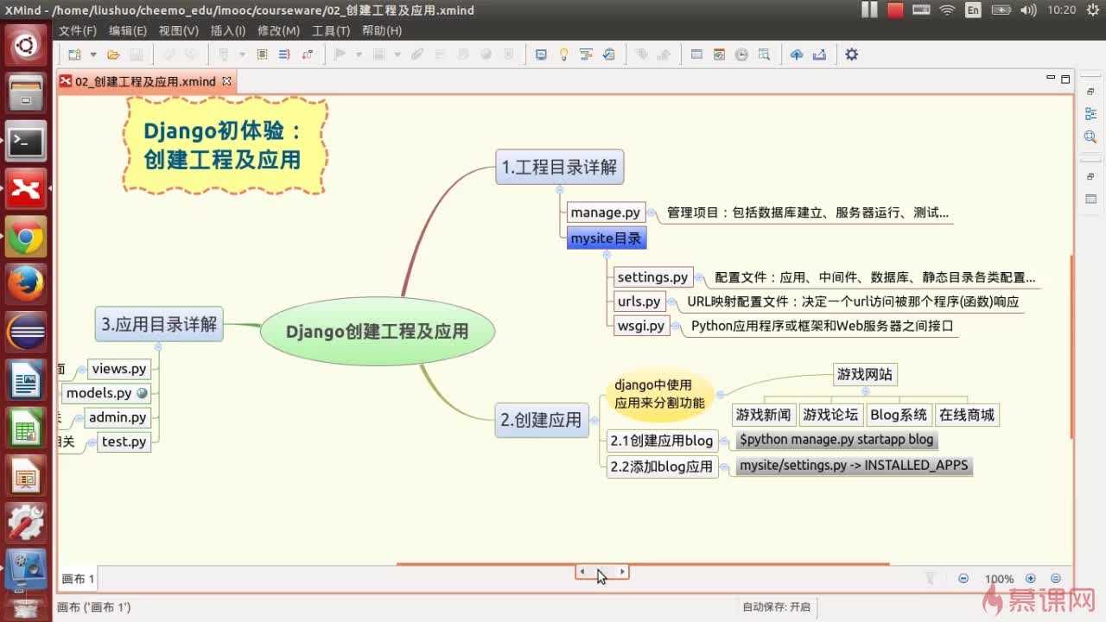The height and width of the screenshot is (622, 1106).
Task: Select the 游戏新闻 topic
Action: [x=763, y=415]
